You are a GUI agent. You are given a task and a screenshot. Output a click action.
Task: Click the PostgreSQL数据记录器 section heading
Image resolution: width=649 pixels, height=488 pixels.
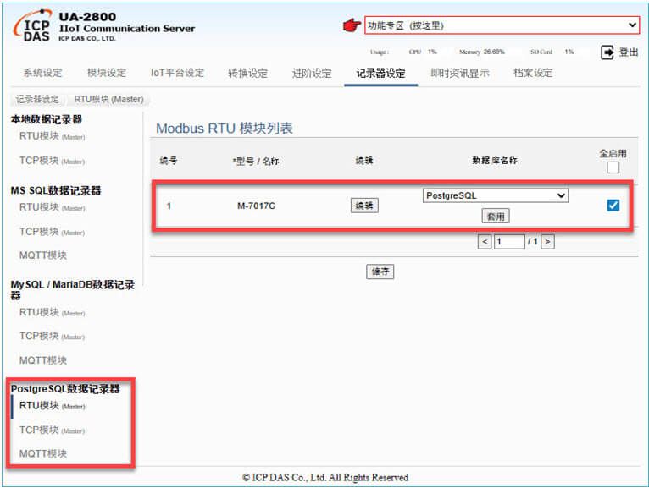(x=65, y=389)
